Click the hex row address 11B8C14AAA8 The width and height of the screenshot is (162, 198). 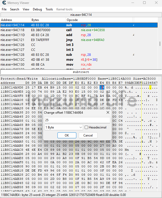click(12, 141)
